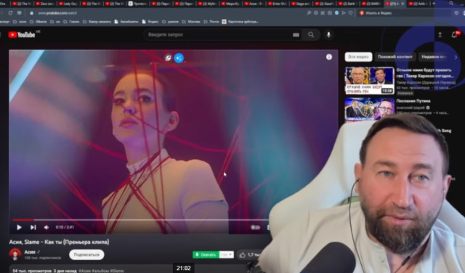Screen dimensions: 465x273
Task: Activate voice search microphone icon
Action: point(328,35)
